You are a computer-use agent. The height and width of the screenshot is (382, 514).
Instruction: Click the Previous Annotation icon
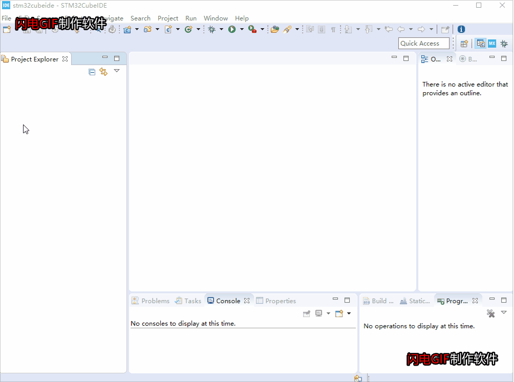coord(369,30)
